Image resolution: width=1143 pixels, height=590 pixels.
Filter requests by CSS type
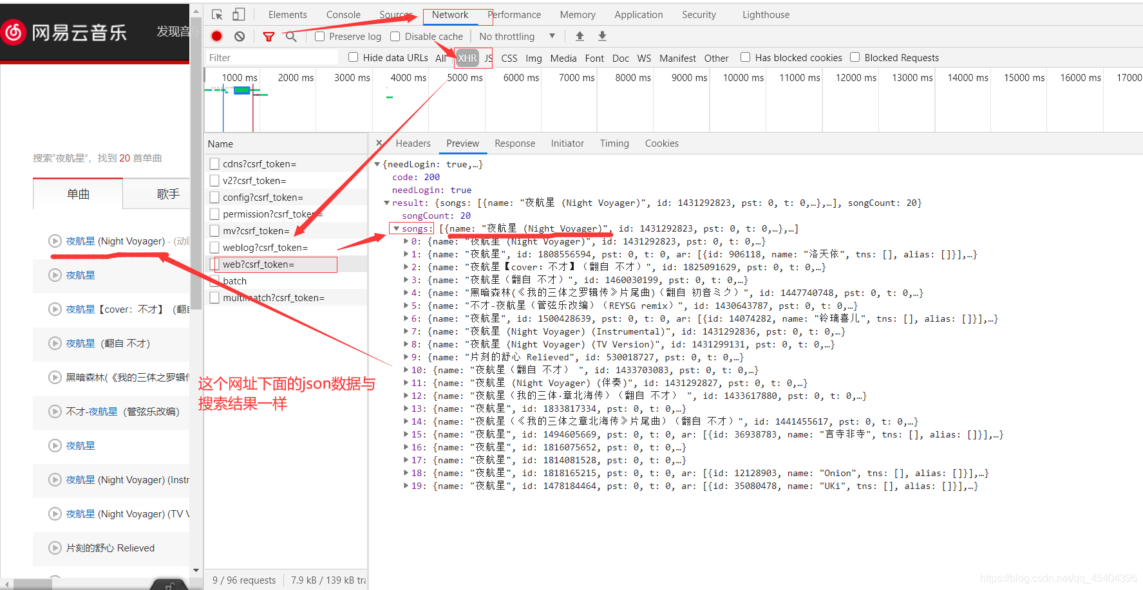509,58
